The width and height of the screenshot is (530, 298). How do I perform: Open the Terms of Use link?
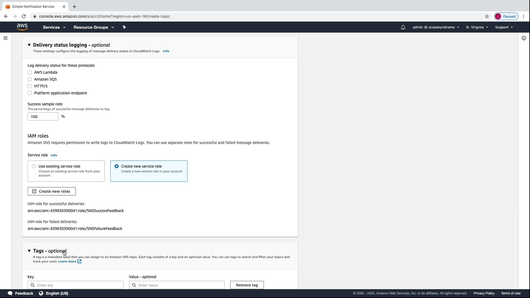point(511,293)
